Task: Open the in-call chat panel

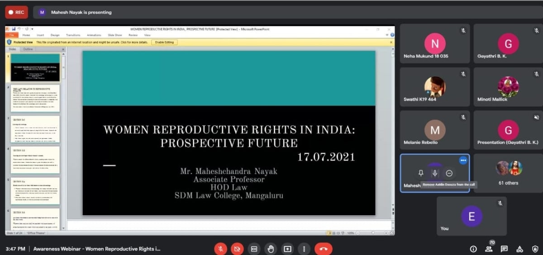Action: [504, 249]
